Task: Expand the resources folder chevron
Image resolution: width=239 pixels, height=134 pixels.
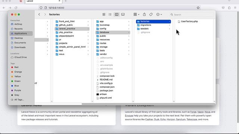Action: point(129,40)
